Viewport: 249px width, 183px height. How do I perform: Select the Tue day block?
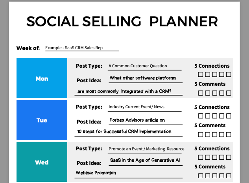tap(42, 120)
